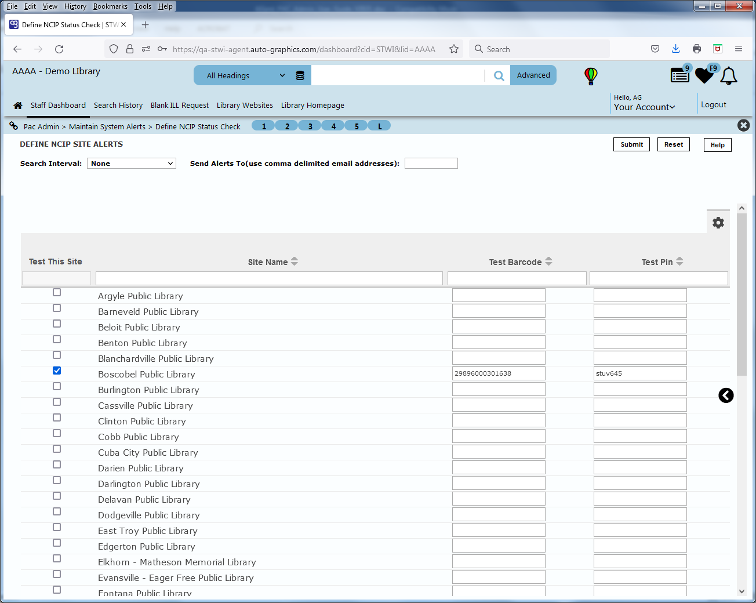Click the vertical scrollbar down arrow
756x603 pixels.
(x=742, y=591)
